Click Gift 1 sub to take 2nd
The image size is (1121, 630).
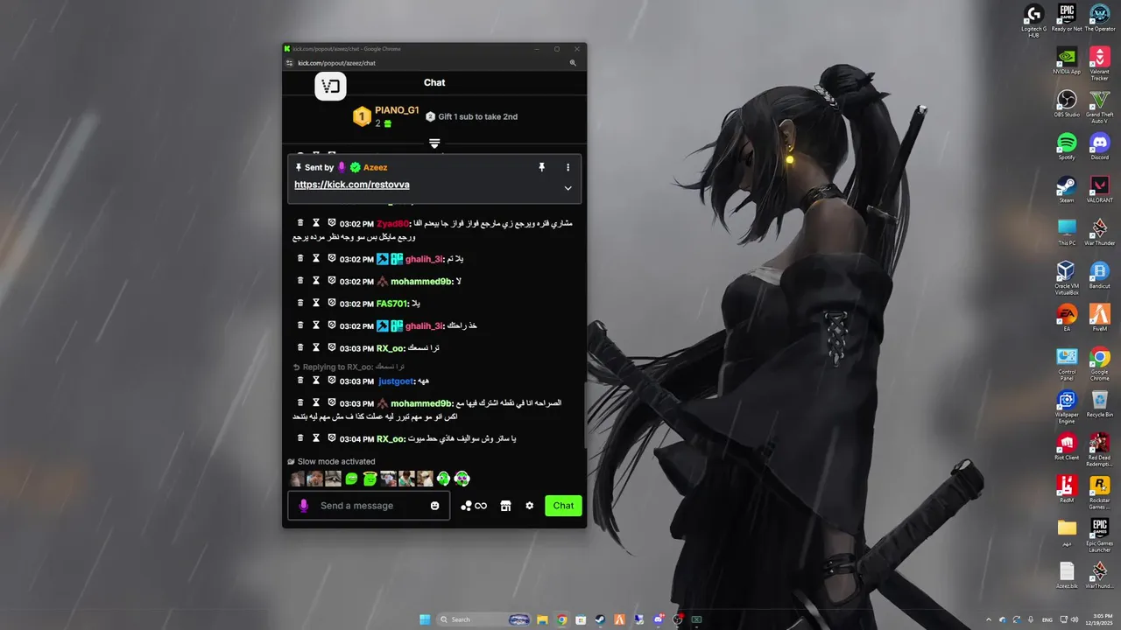pyautogui.click(x=472, y=116)
